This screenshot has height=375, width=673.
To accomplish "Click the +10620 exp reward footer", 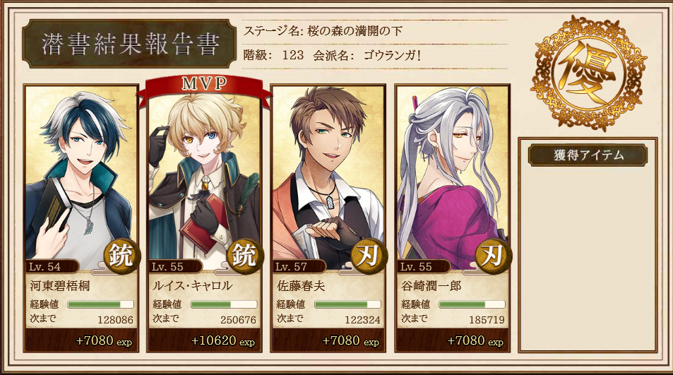I will [204, 340].
